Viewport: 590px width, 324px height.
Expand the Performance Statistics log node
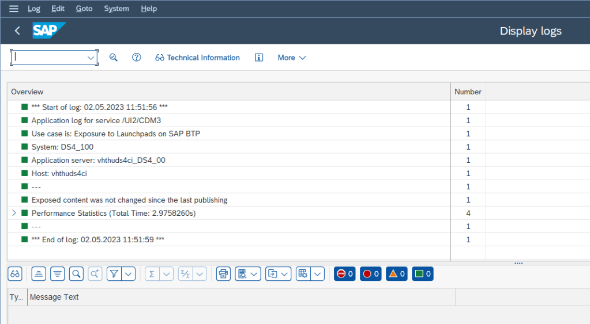click(14, 213)
